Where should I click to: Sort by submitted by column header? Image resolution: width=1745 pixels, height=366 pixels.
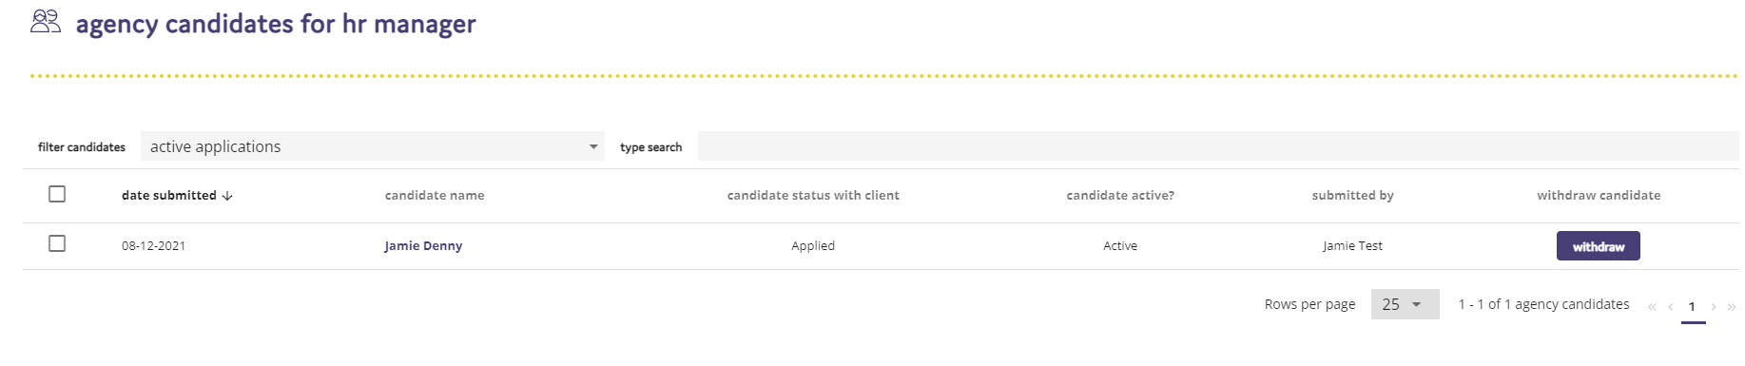[x=1352, y=195]
